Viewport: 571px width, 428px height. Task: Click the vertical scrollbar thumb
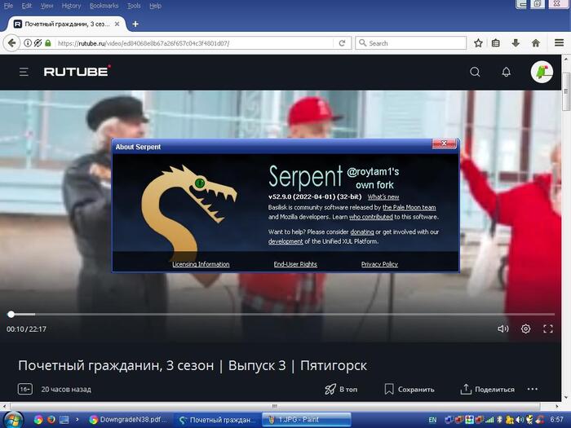tap(566, 91)
